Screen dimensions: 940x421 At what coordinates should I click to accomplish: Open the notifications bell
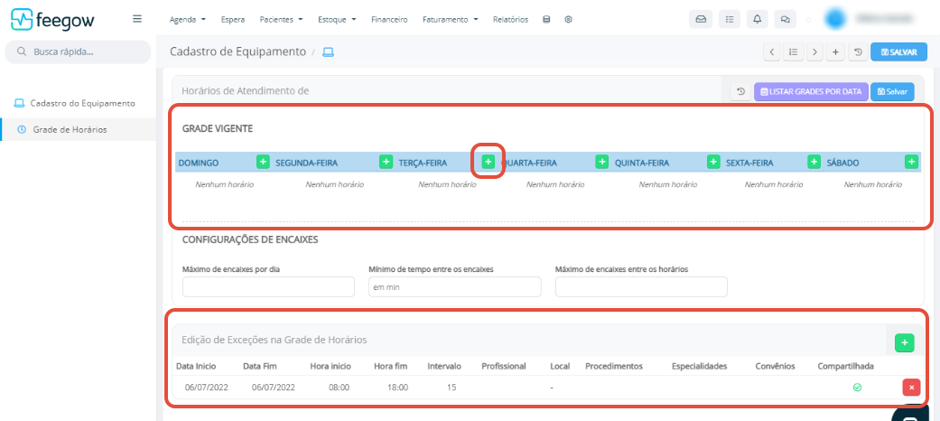pos(758,19)
